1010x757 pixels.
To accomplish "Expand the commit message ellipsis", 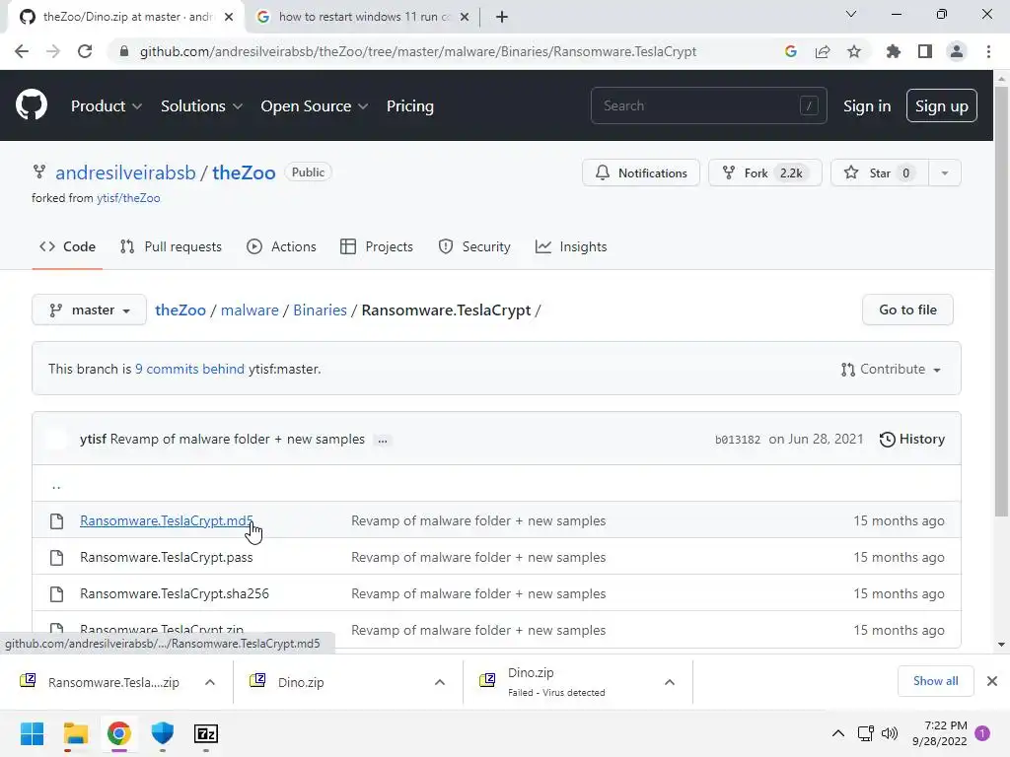I will (x=383, y=441).
